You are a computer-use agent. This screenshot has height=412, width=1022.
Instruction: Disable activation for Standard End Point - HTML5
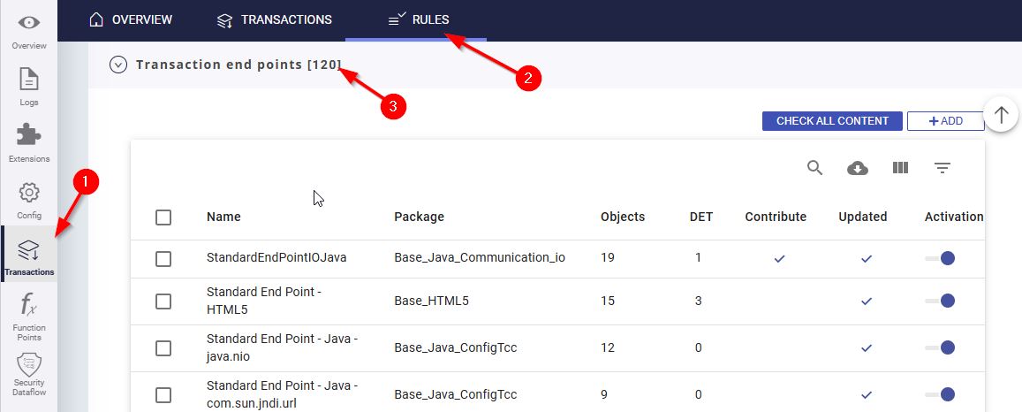(x=941, y=301)
